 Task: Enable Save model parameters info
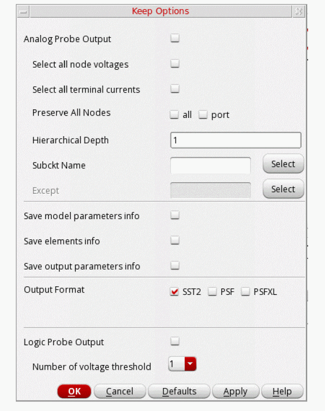[175, 215]
